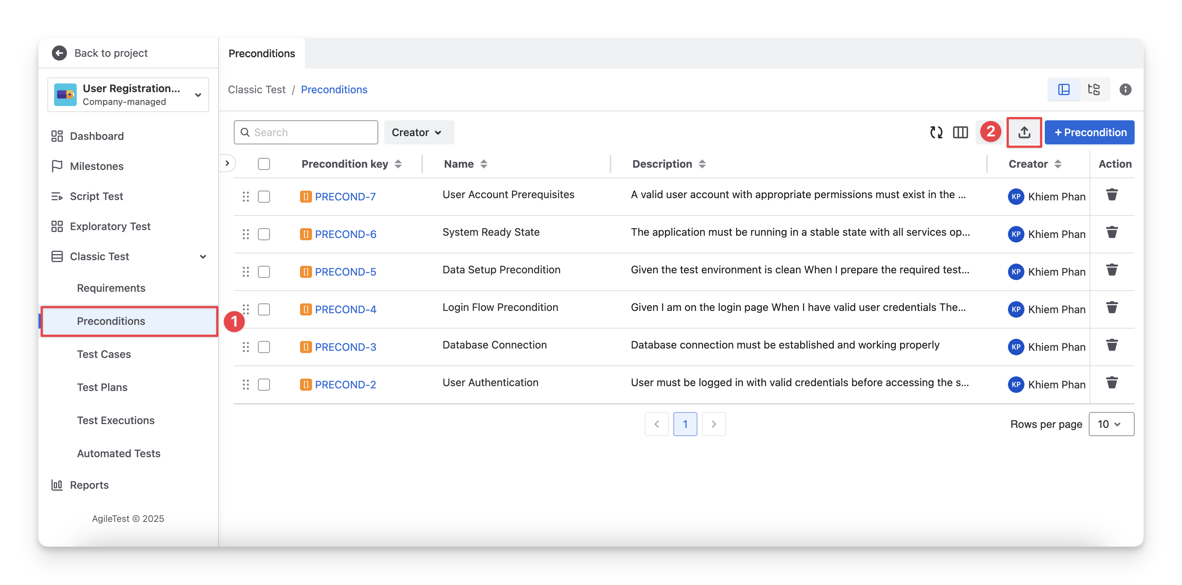Click the info icon at top right

pyautogui.click(x=1125, y=89)
